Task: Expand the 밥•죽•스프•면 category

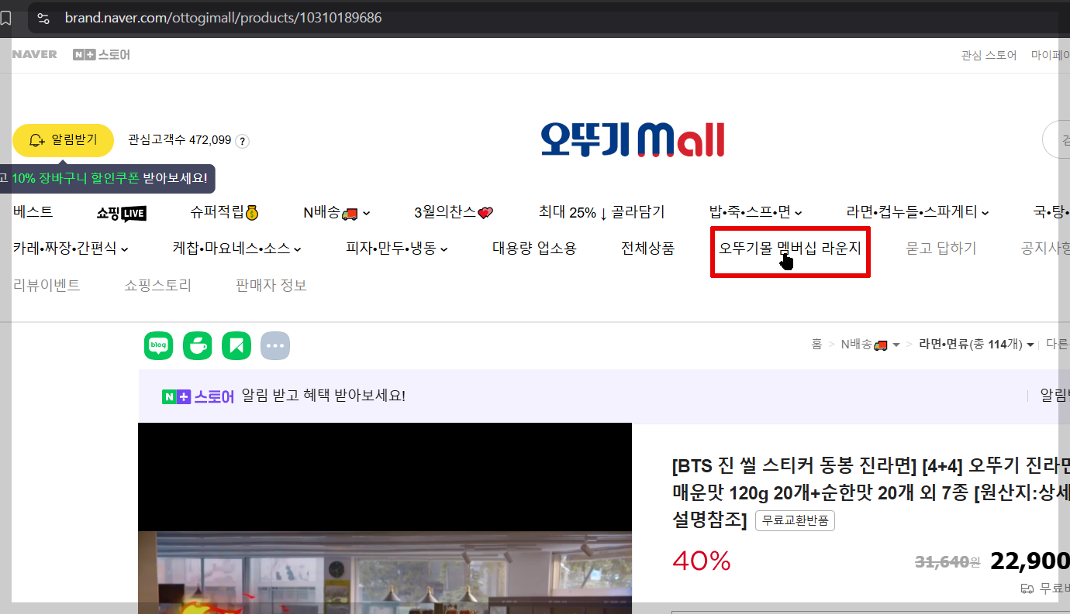Action: pos(755,212)
